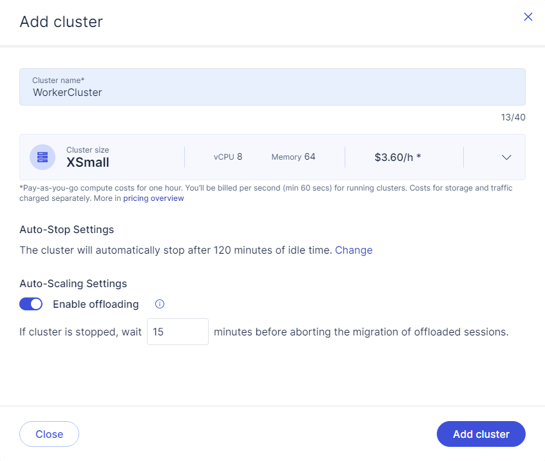
Task: Click Change to edit auto-stop time
Action: pyautogui.click(x=353, y=250)
